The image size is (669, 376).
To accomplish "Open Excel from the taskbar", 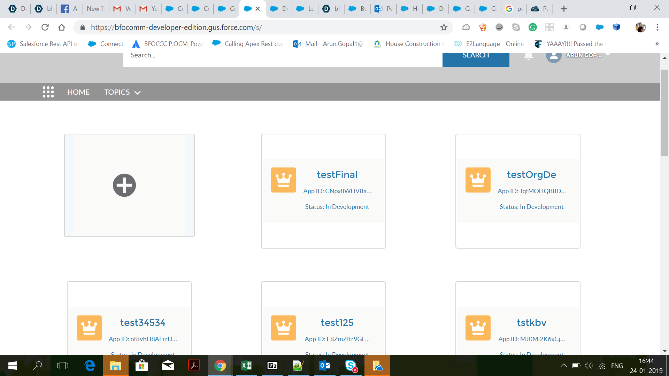I will pos(246,366).
